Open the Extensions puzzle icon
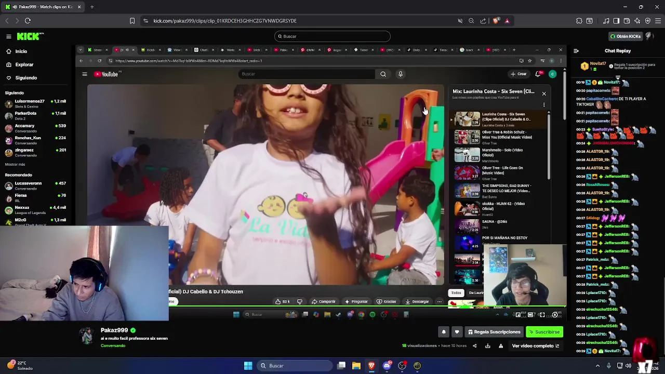This screenshot has width=665, height=374. pyautogui.click(x=579, y=21)
